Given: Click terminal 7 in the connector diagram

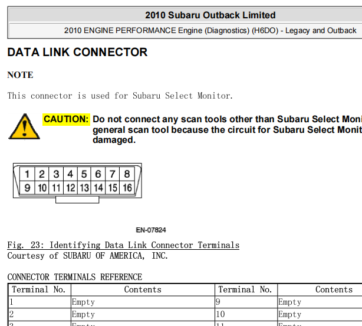Looking at the screenshot, I should (113, 174).
